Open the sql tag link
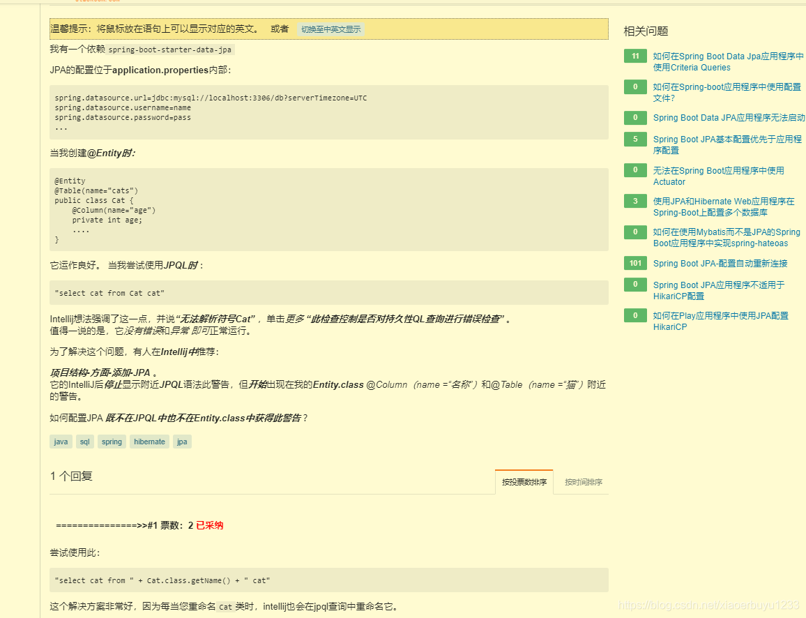 [84, 442]
